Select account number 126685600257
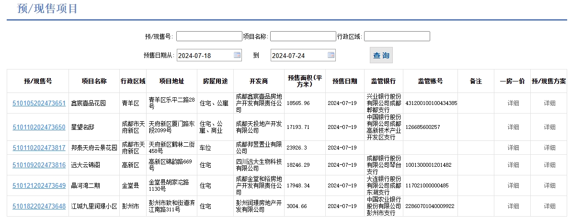 [423, 127]
